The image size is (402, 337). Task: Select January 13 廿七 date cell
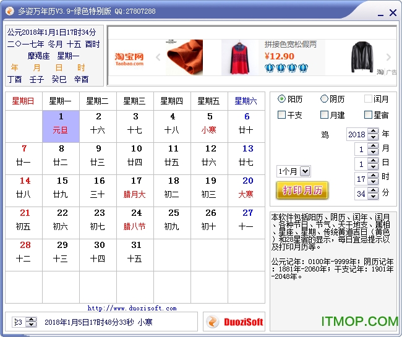[x=246, y=158]
